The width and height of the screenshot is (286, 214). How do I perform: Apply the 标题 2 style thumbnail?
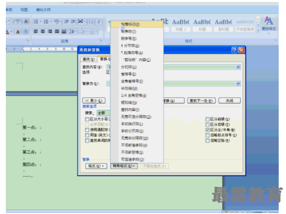[181, 25]
